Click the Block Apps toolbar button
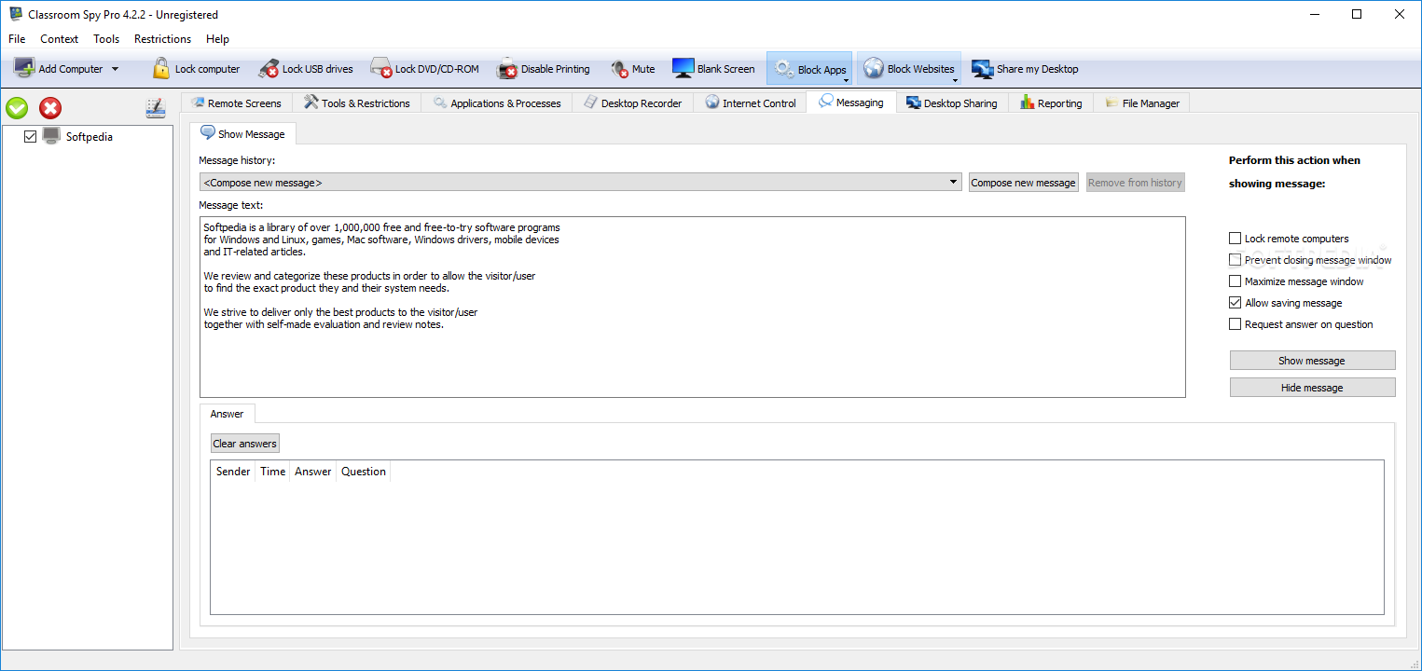Screen dimensions: 1422x671 808,69
